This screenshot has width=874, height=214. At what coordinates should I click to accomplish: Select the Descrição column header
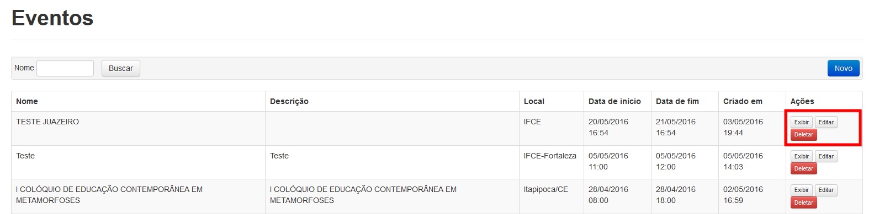(x=289, y=101)
